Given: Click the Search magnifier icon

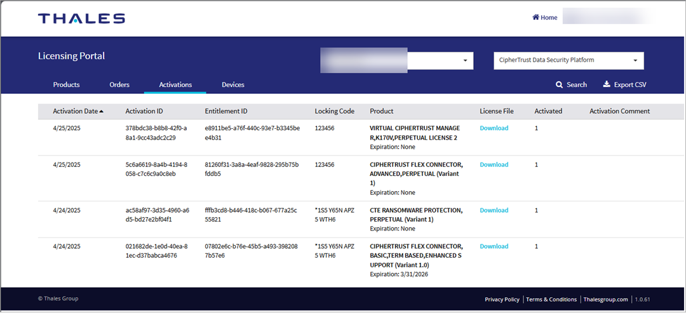Looking at the screenshot, I should (x=560, y=84).
